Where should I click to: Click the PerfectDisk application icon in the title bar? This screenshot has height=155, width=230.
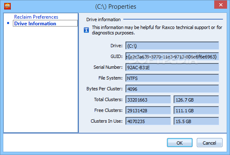point(7,6)
